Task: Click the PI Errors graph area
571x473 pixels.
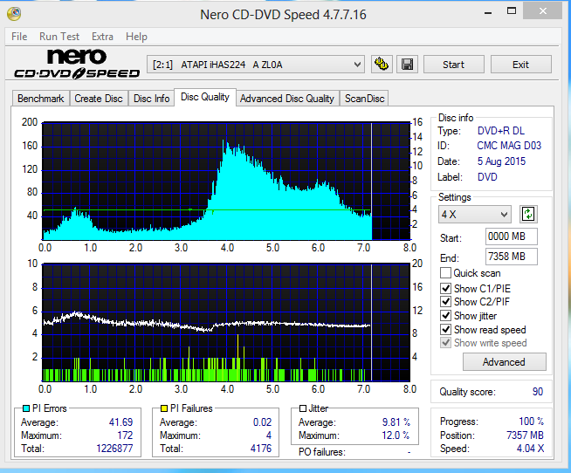Action: 226,182
